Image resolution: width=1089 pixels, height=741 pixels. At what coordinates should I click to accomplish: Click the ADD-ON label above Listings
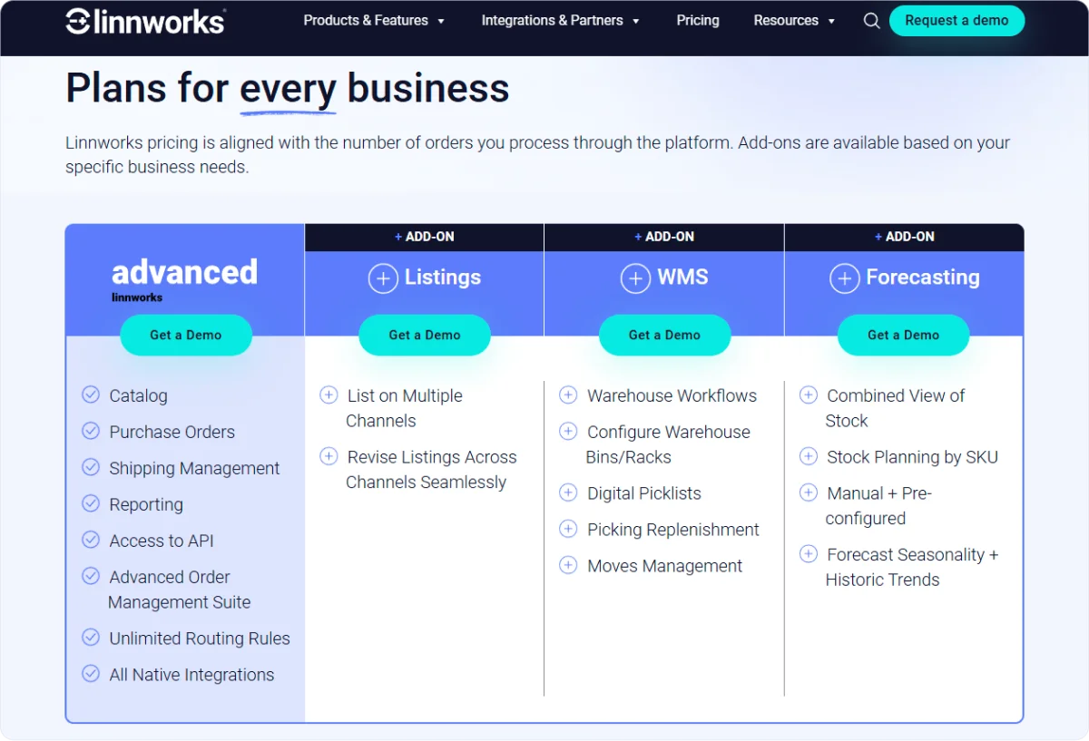coord(425,237)
